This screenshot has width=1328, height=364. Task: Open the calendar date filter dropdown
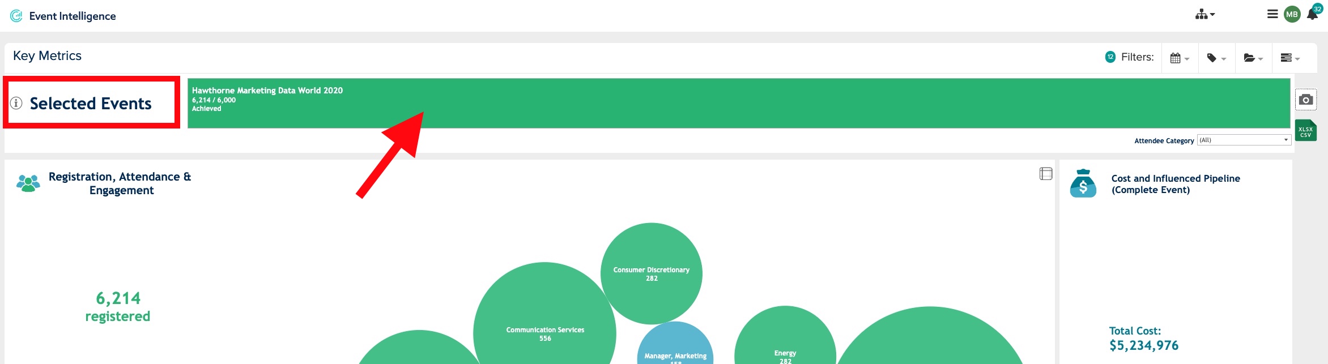point(1180,58)
